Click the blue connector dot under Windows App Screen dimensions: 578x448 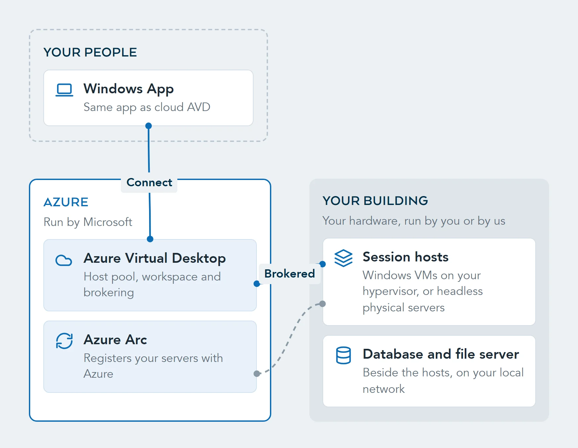coord(148,126)
